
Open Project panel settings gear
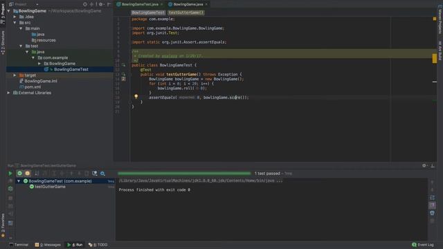point(101,4)
